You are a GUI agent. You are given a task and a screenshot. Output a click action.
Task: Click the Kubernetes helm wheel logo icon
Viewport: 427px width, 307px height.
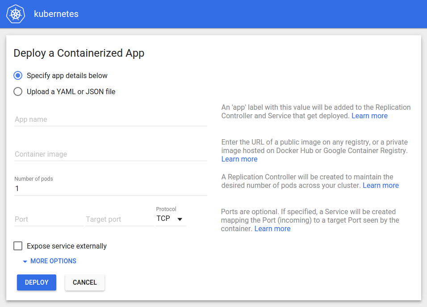(x=15, y=14)
